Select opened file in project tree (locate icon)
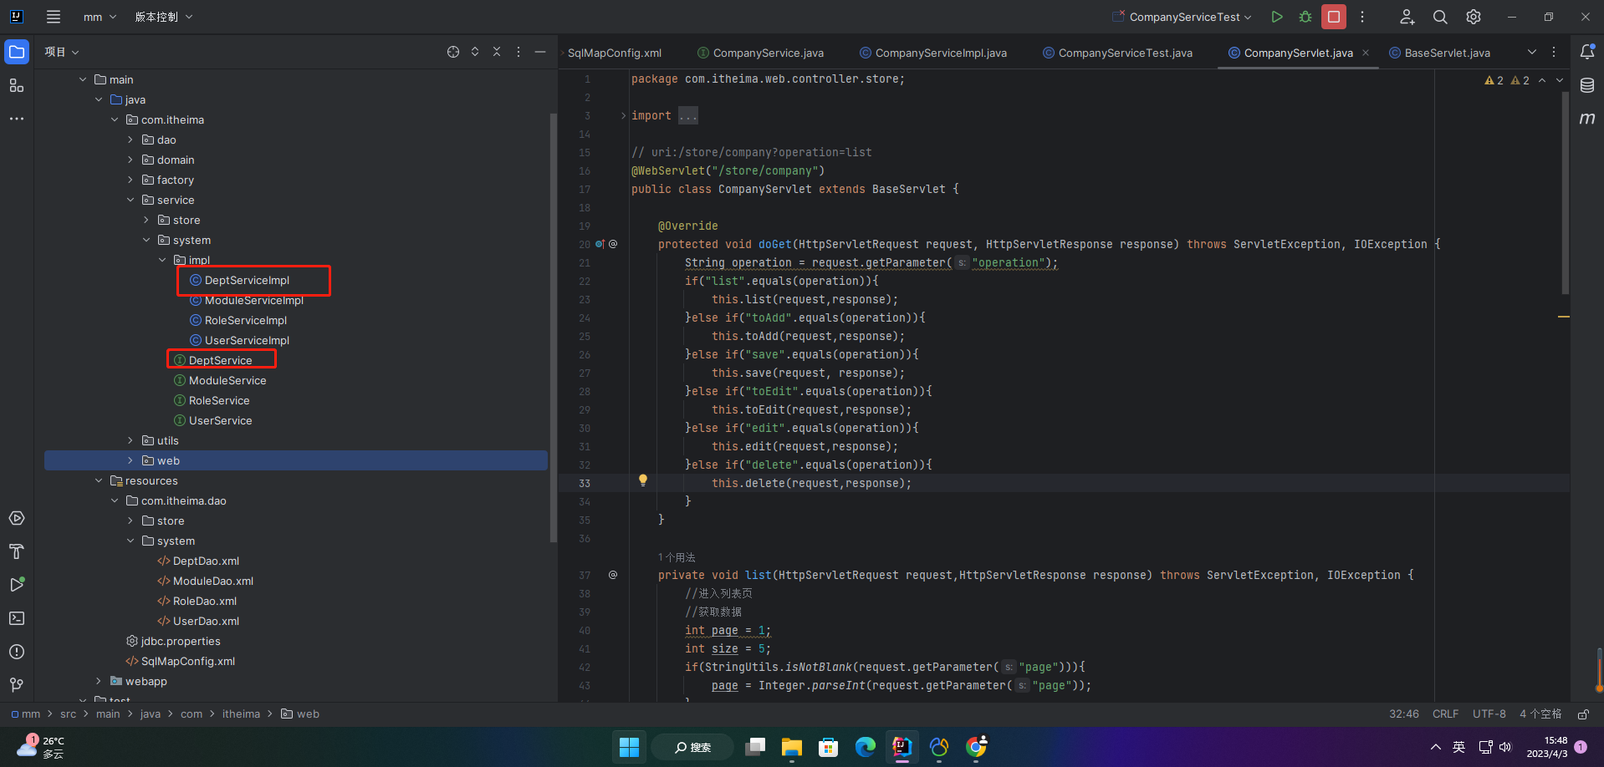The height and width of the screenshot is (767, 1604). click(x=453, y=52)
